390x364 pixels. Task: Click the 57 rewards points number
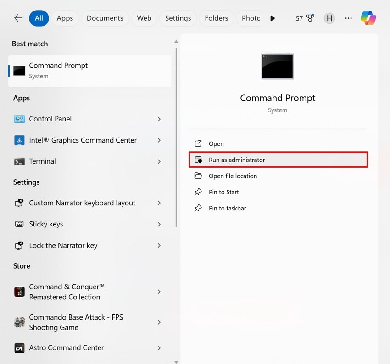[x=299, y=18]
